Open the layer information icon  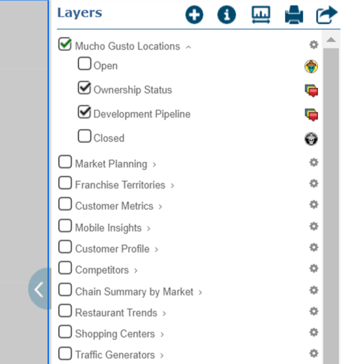227,15
